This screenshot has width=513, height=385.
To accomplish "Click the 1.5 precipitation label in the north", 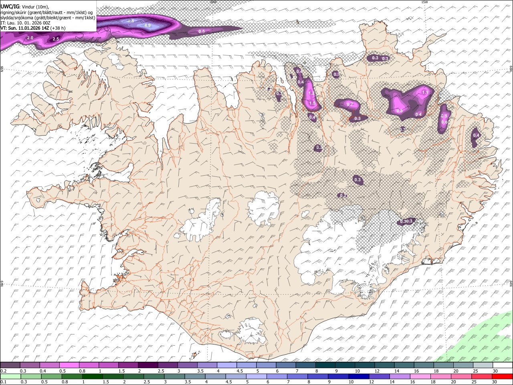I will click(312, 103).
